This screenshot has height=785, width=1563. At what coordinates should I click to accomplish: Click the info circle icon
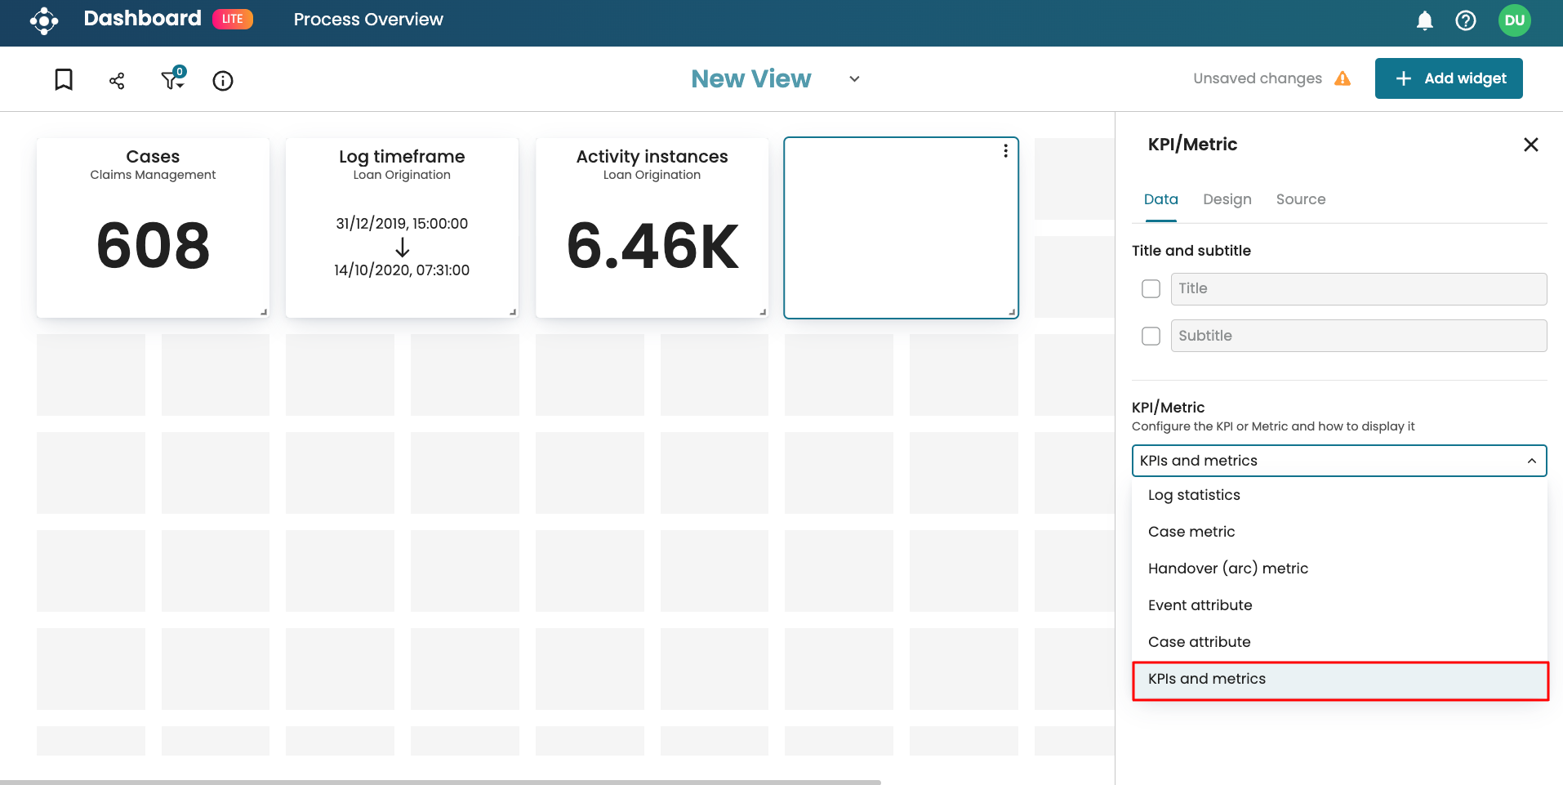(x=223, y=80)
